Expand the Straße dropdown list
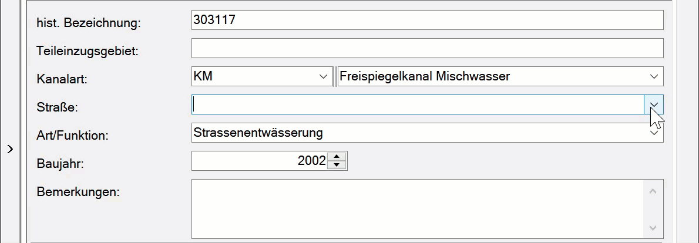This screenshot has width=699, height=243. point(654,104)
